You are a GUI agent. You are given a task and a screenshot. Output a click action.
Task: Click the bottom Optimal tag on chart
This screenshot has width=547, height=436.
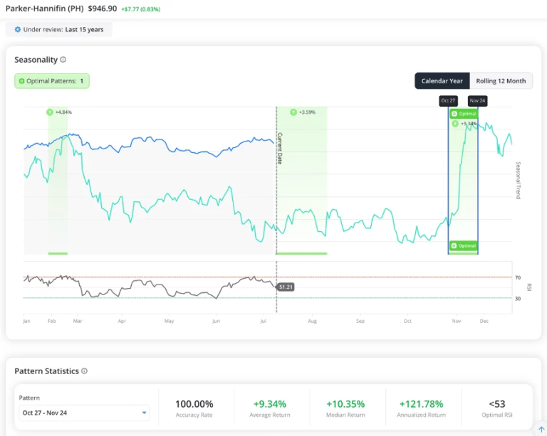pyautogui.click(x=464, y=246)
